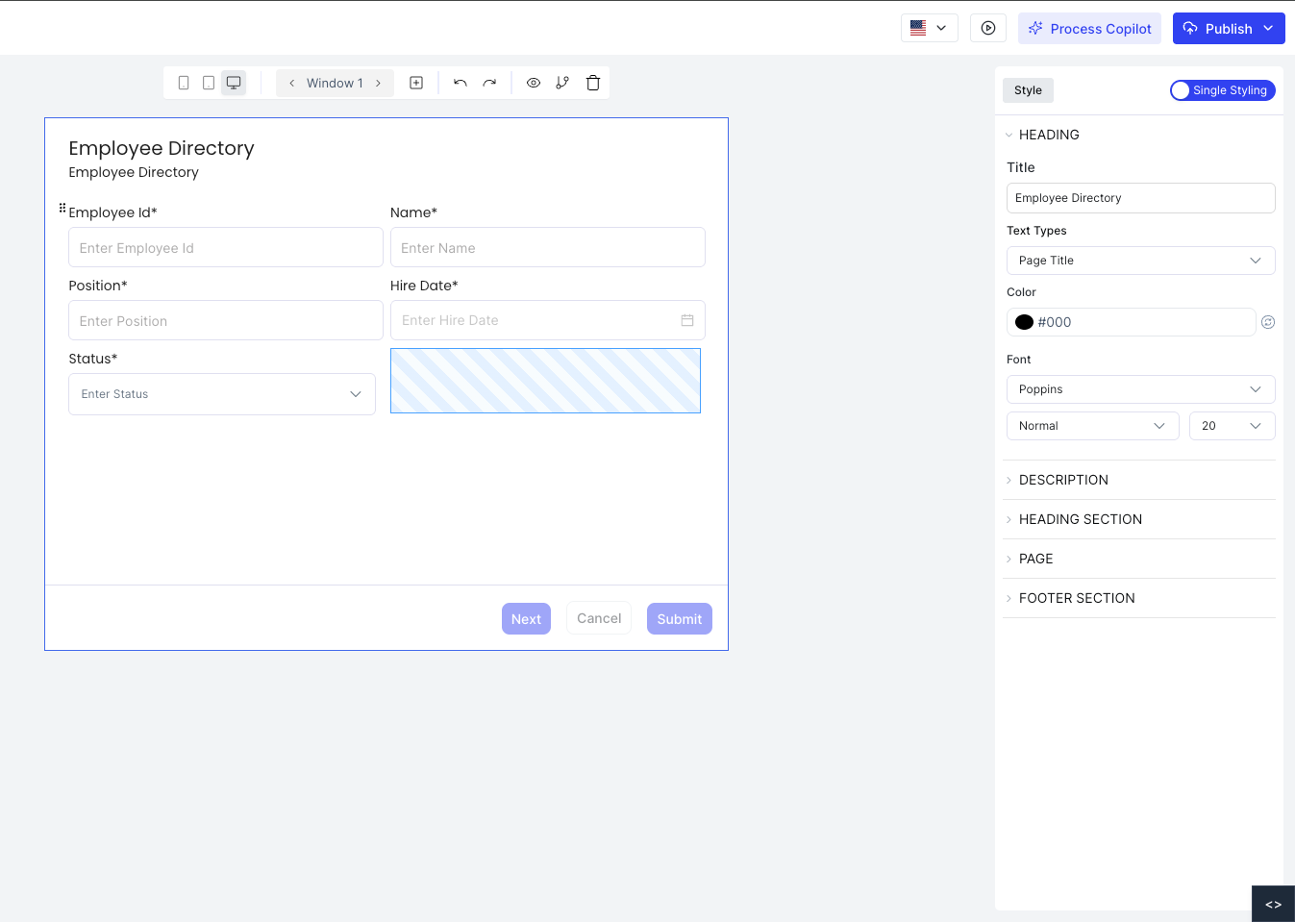The height and width of the screenshot is (922, 1295).
Task: Click the Submit button on the form
Action: coord(679,618)
